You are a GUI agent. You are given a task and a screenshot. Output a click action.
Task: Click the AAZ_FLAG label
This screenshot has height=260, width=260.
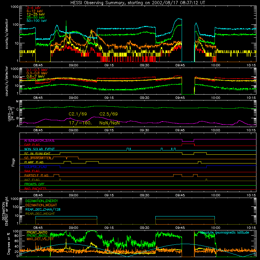(x=32, y=180)
